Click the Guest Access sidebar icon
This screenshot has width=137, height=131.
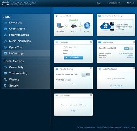(5, 29)
